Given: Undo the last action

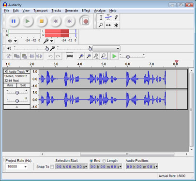Looking at the screenshot, I should [50, 56].
